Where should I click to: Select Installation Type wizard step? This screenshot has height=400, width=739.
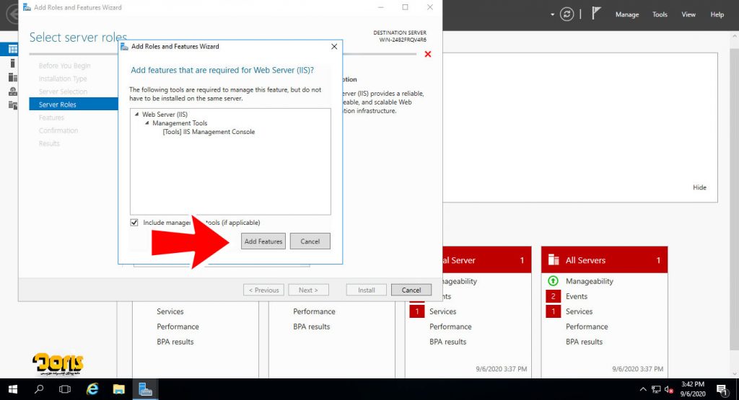(x=63, y=79)
